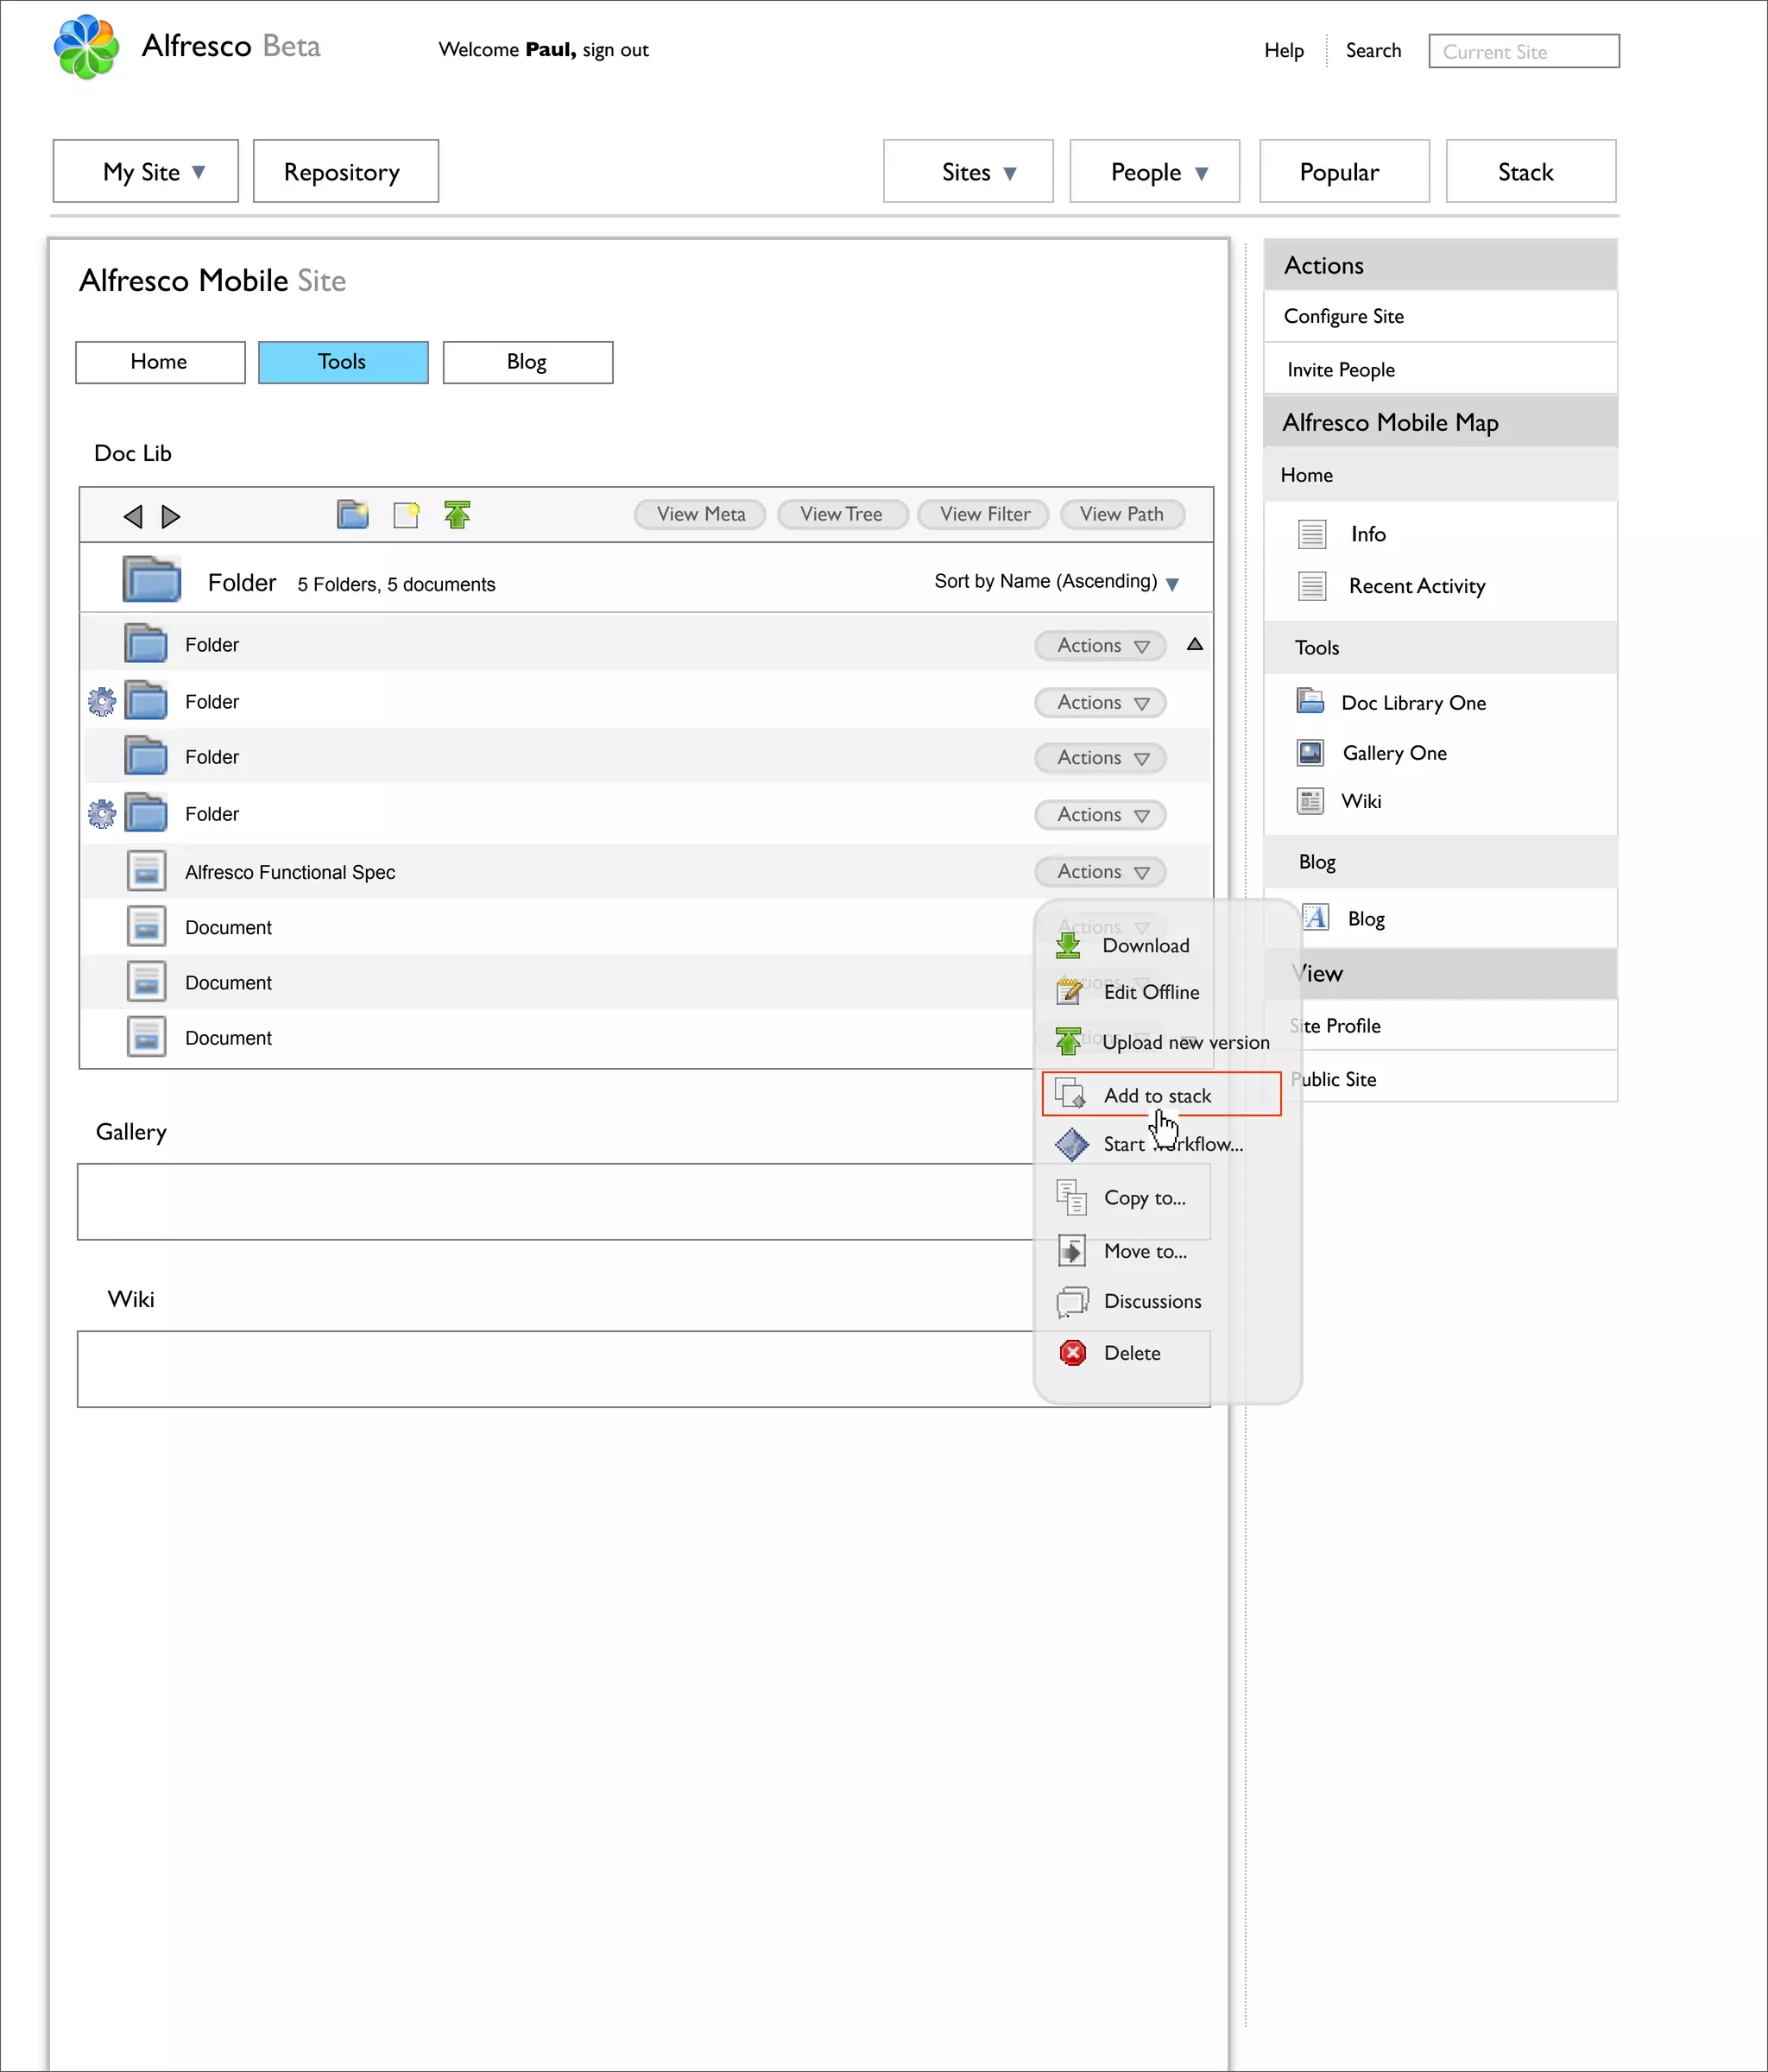Open the Repository button

click(346, 171)
